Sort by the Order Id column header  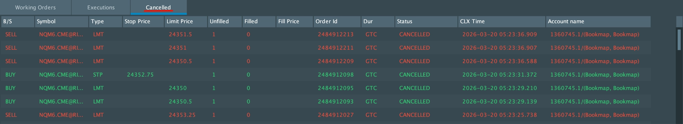pyautogui.click(x=337, y=22)
